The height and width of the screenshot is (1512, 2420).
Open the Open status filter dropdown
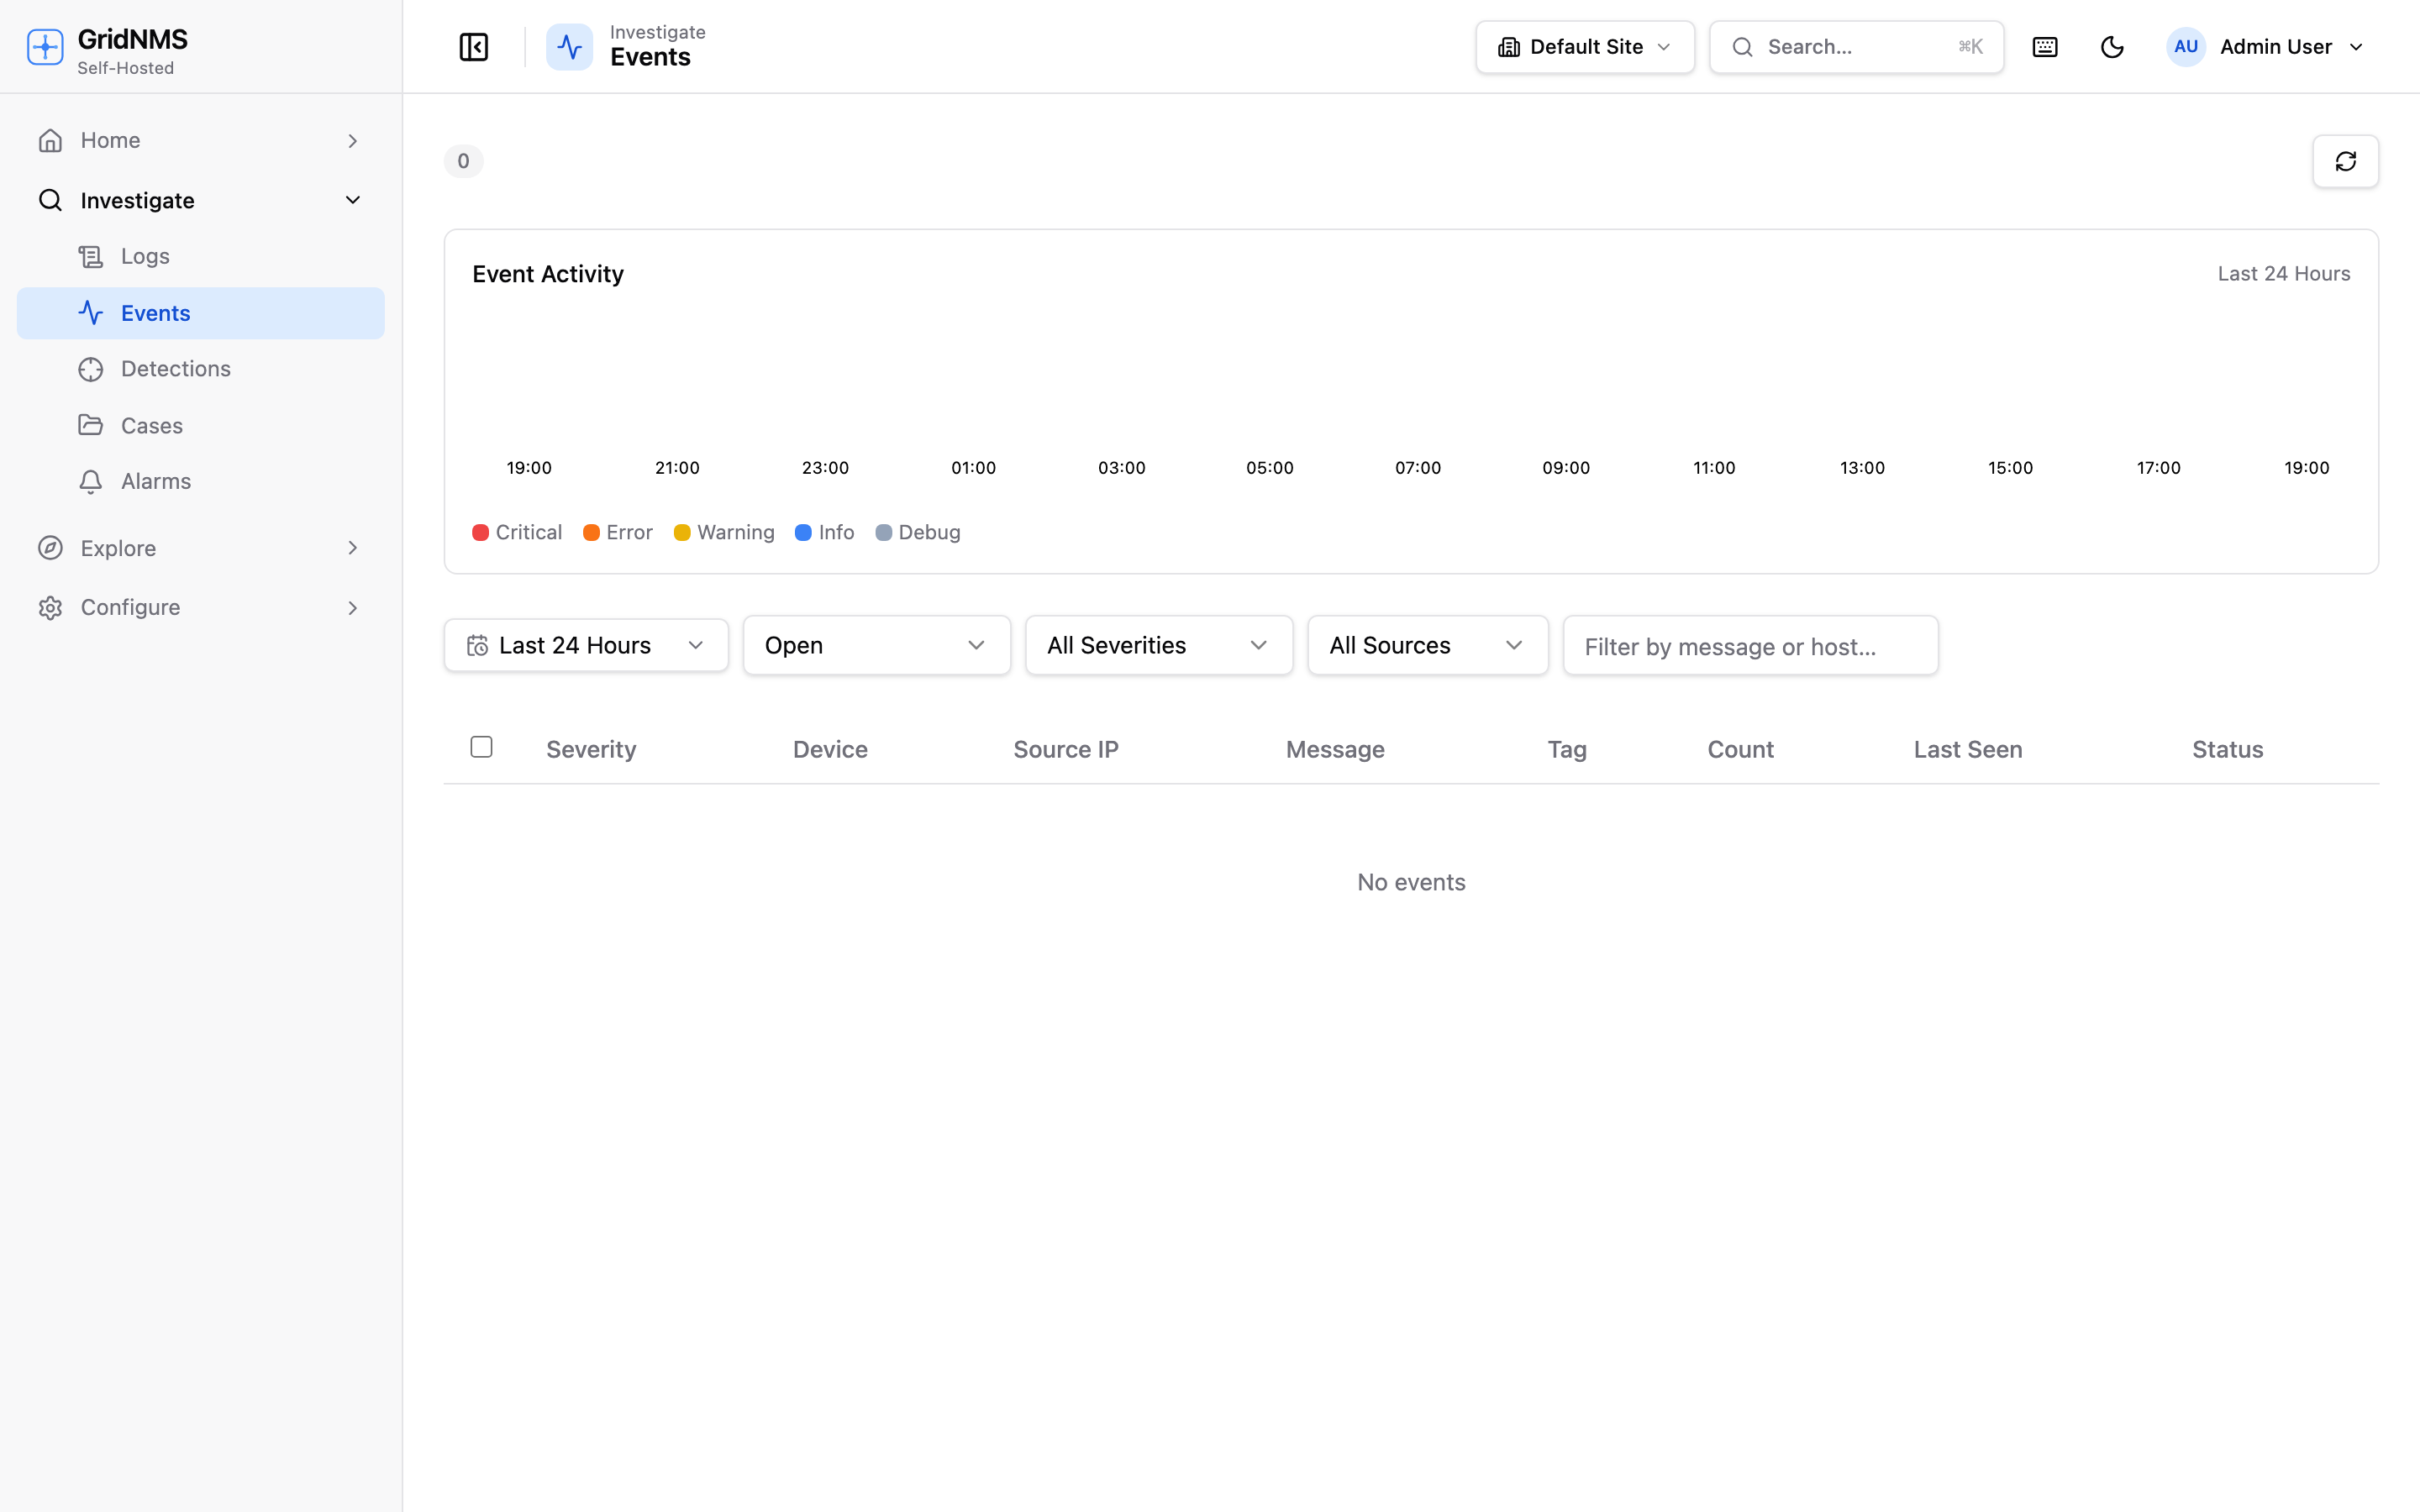tap(876, 646)
